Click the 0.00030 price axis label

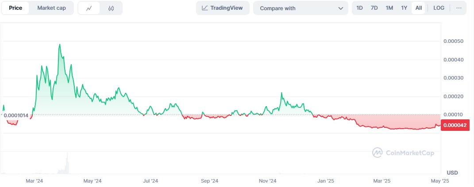454,78
